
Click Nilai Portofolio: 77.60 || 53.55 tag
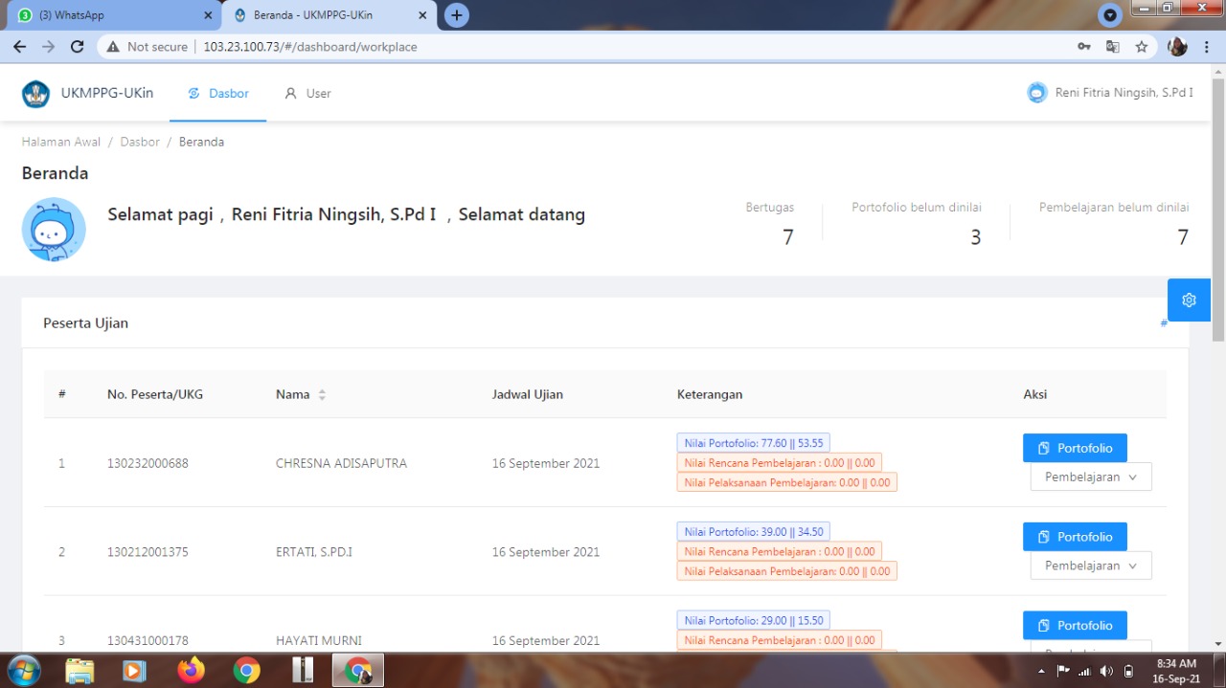[754, 443]
